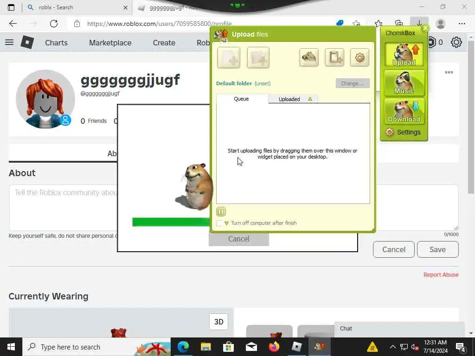Viewport: 475px width, 356px height.
Task: Open Microsoft Edge from taskbar
Action: click(183, 347)
